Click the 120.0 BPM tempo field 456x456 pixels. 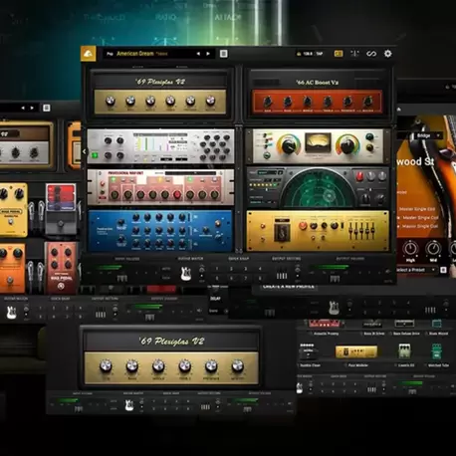click(x=308, y=54)
